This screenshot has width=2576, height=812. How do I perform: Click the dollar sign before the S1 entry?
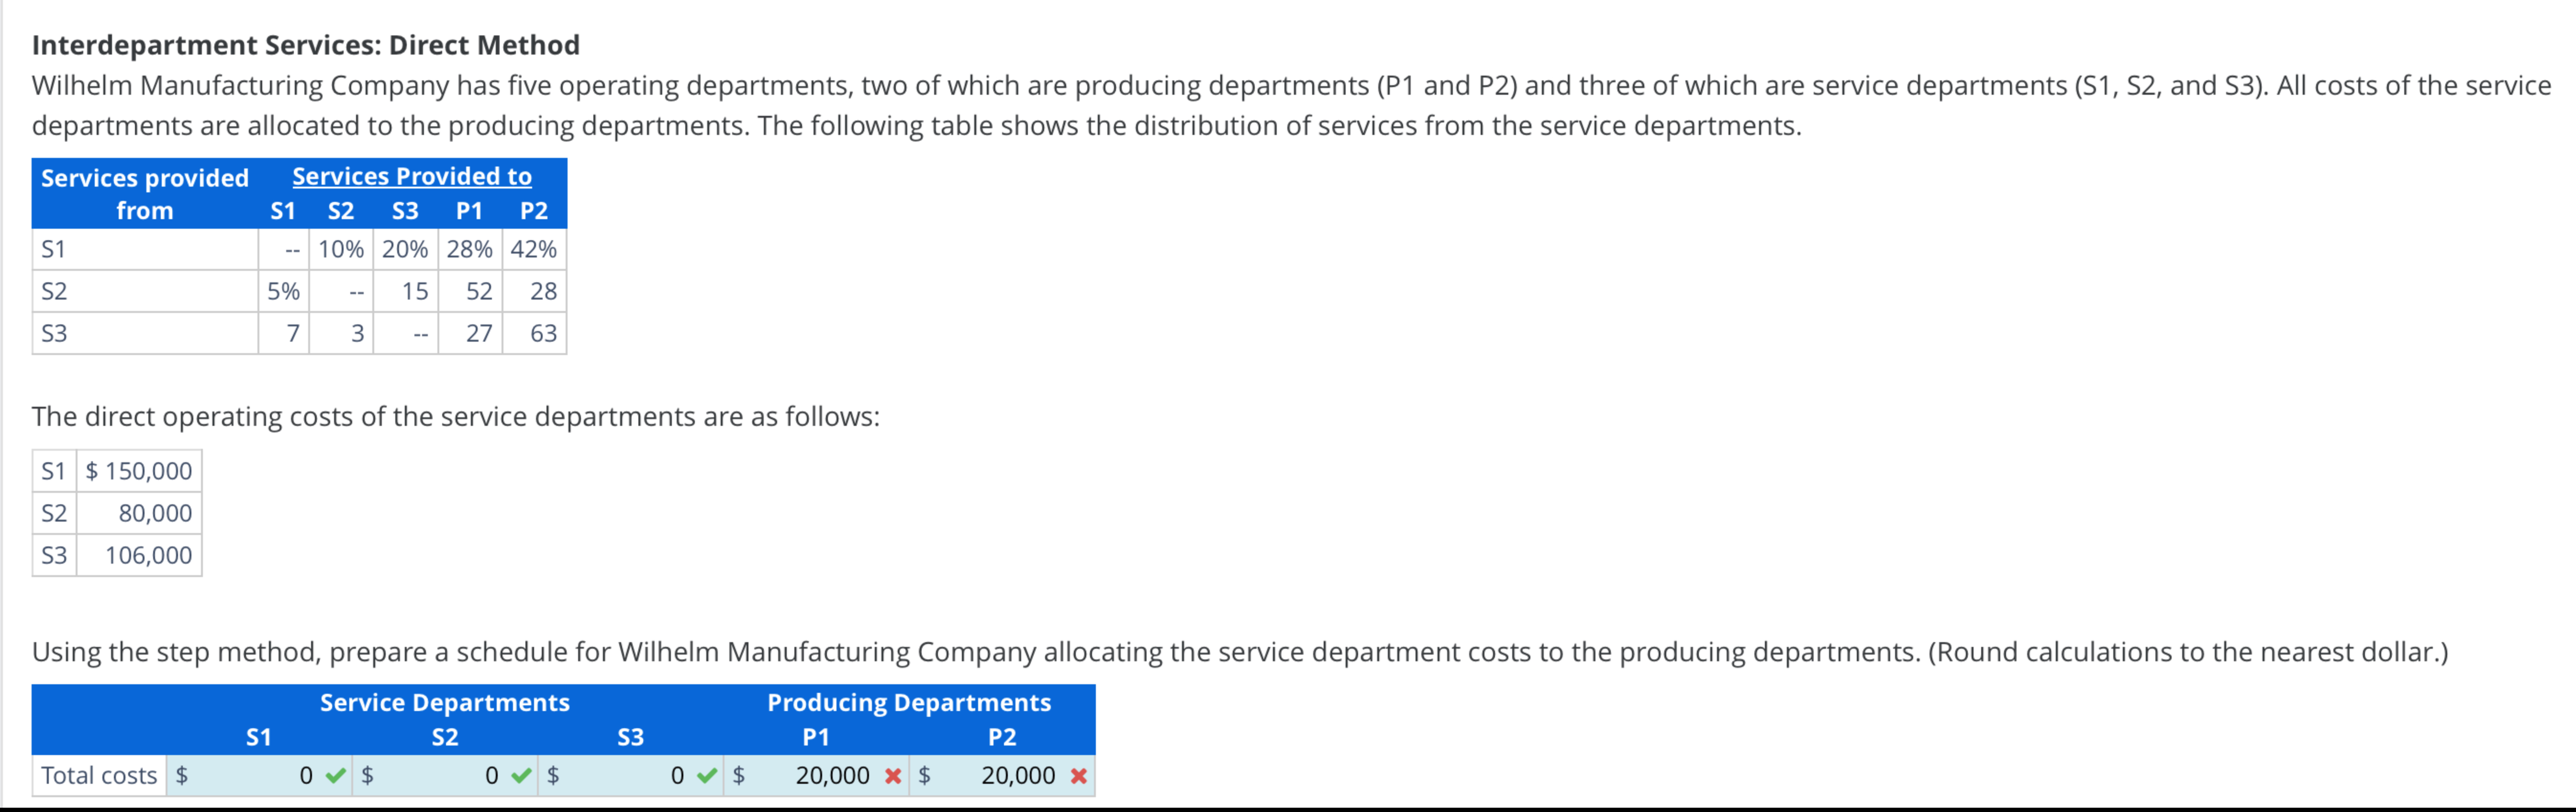click(181, 775)
